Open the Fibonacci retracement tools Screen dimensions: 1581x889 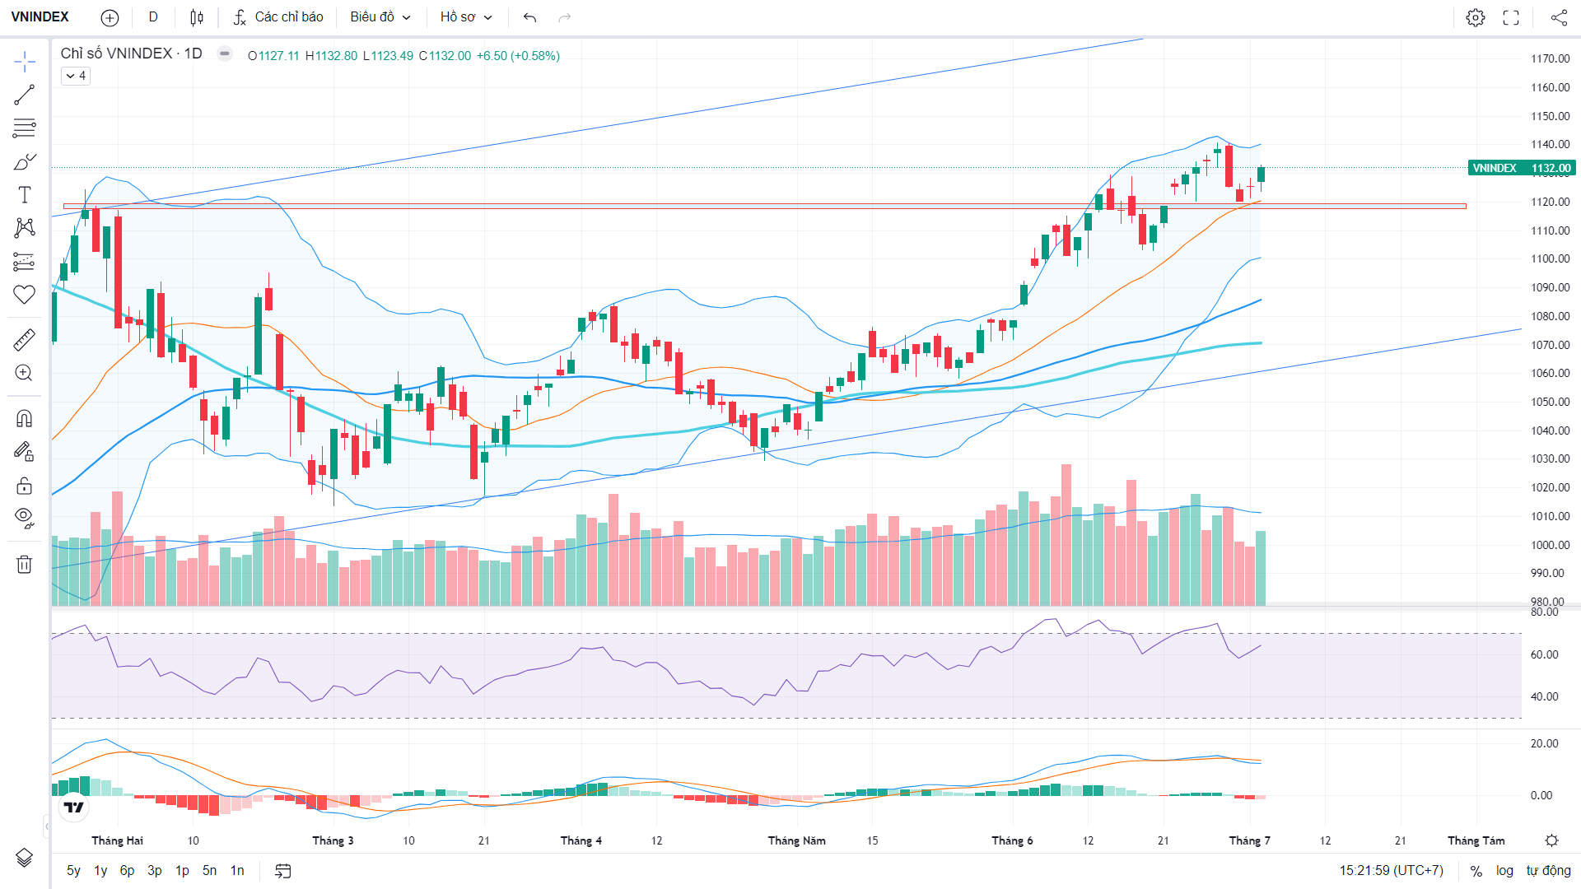pyautogui.click(x=25, y=128)
